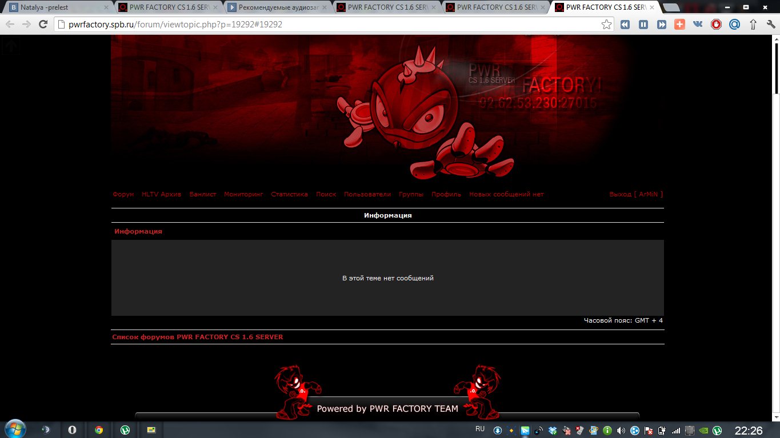Open the VK extension icon
780x438 pixels.
pyautogui.click(x=698, y=25)
